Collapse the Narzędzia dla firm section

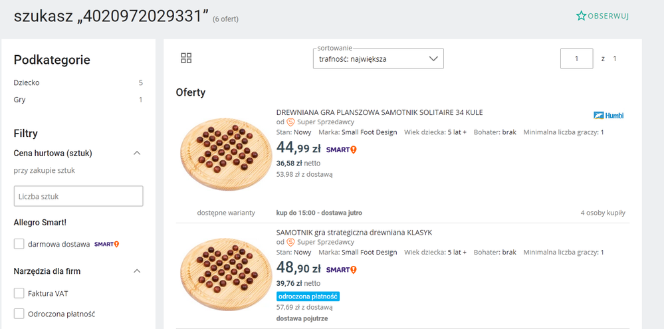click(x=137, y=271)
